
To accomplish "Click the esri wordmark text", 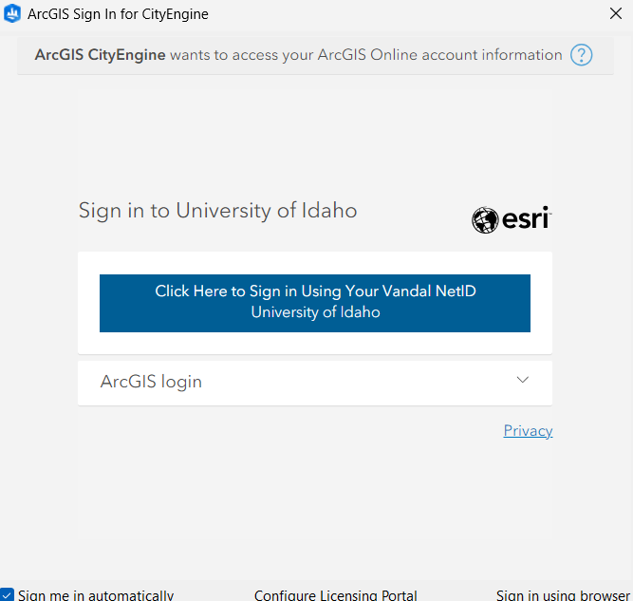I will tap(525, 220).
